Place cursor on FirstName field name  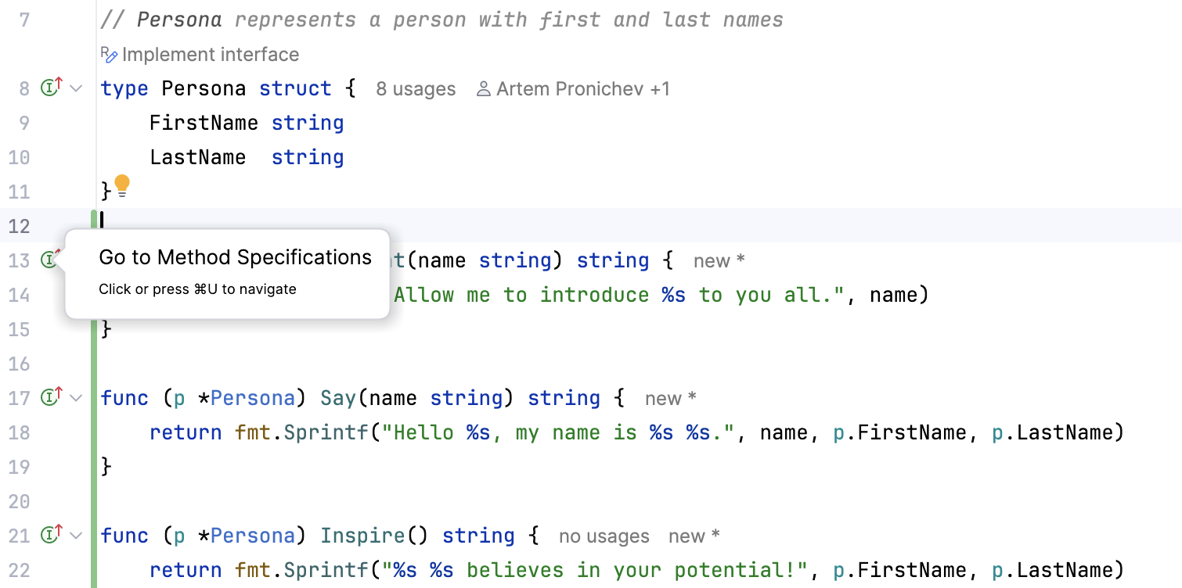tap(204, 123)
